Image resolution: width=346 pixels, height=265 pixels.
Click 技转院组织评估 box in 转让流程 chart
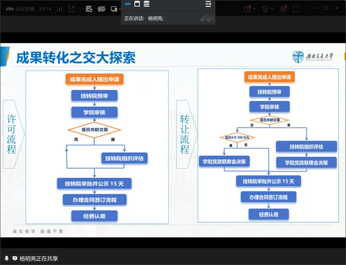(307, 147)
